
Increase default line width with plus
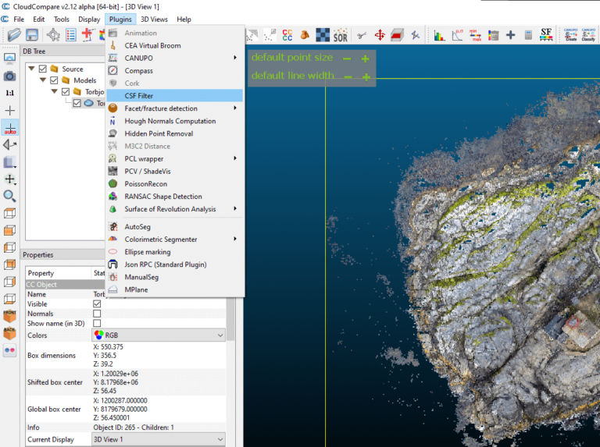click(x=366, y=77)
